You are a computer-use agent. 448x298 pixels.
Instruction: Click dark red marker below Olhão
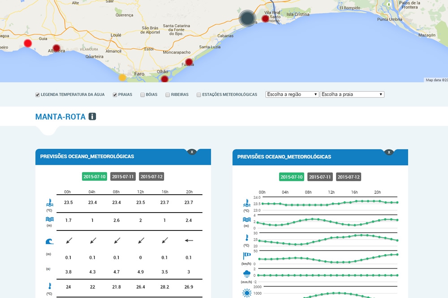pos(164,79)
